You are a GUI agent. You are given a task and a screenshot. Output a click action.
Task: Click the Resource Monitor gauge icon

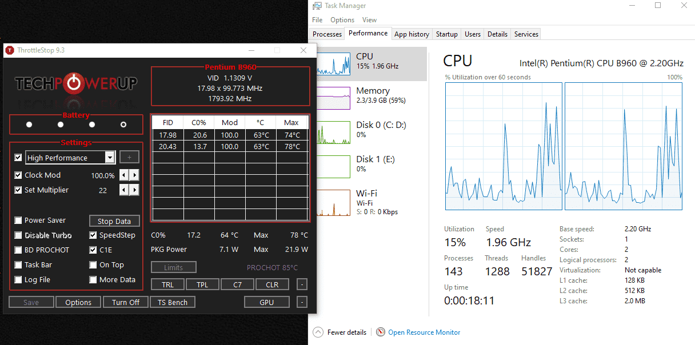[x=381, y=332]
